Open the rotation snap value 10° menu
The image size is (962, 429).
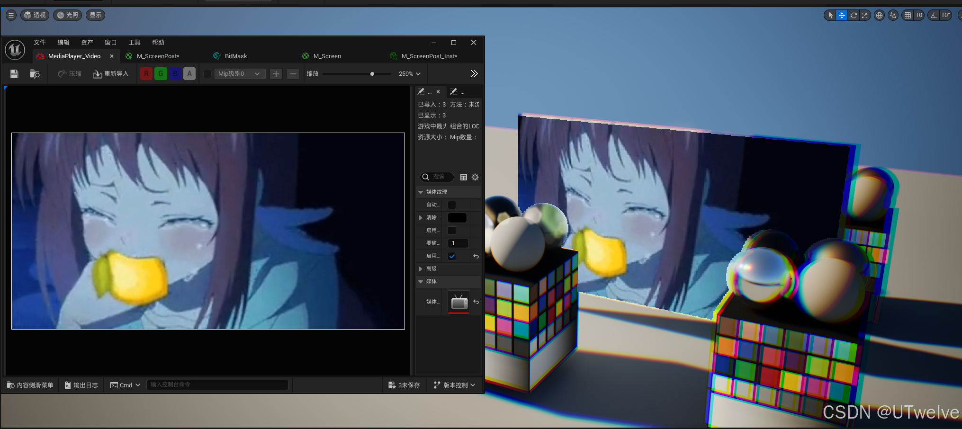coord(946,15)
